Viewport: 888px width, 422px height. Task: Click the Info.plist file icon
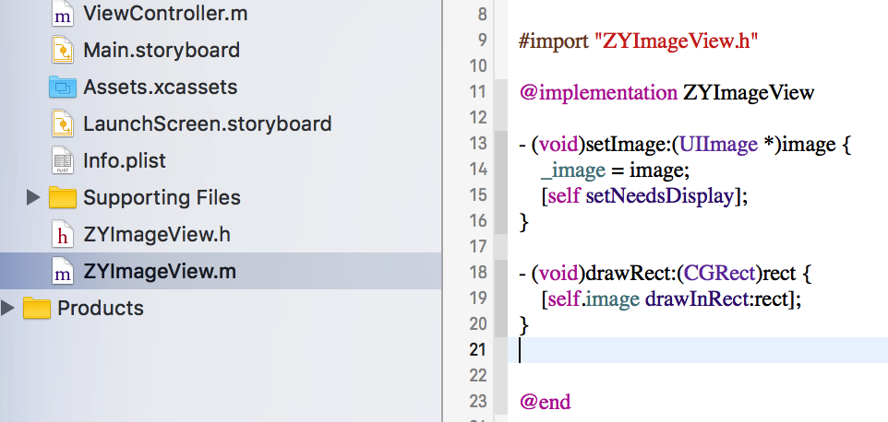tap(62, 160)
